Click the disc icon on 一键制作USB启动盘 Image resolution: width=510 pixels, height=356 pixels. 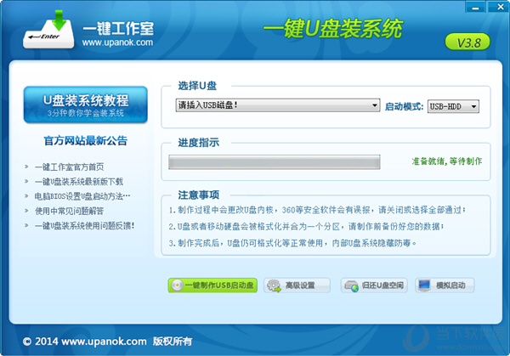[x=177, y=285]
